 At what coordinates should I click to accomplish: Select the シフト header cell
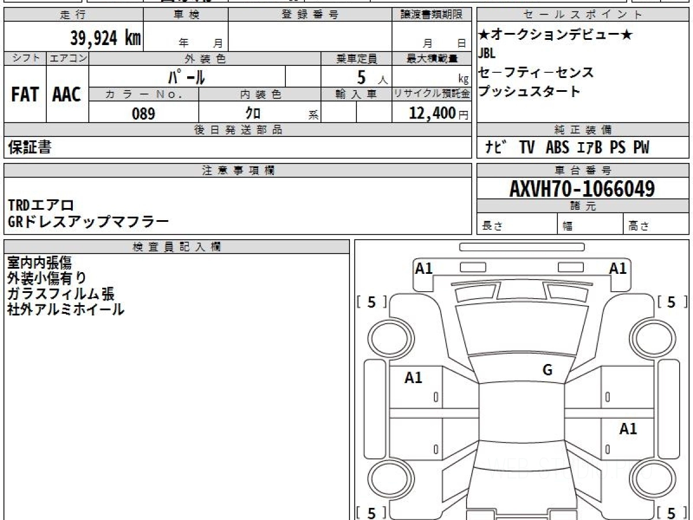click(25, 58)
